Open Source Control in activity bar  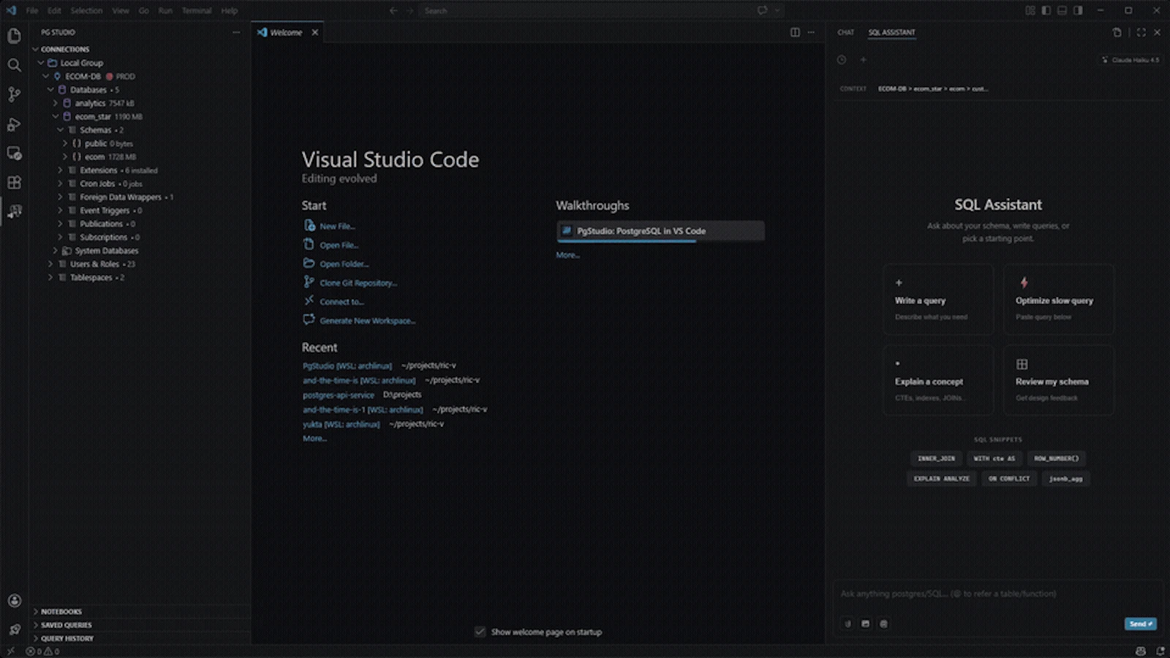click(14, 94)
